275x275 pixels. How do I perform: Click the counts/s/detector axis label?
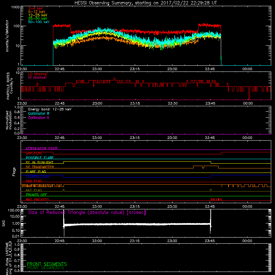(7, 36)
